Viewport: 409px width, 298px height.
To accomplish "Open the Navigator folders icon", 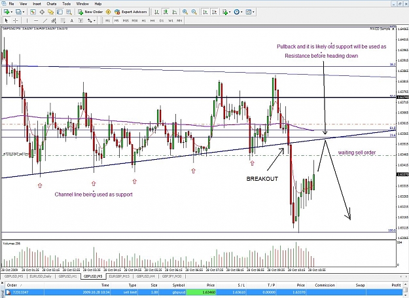I will tap(50, 12).
